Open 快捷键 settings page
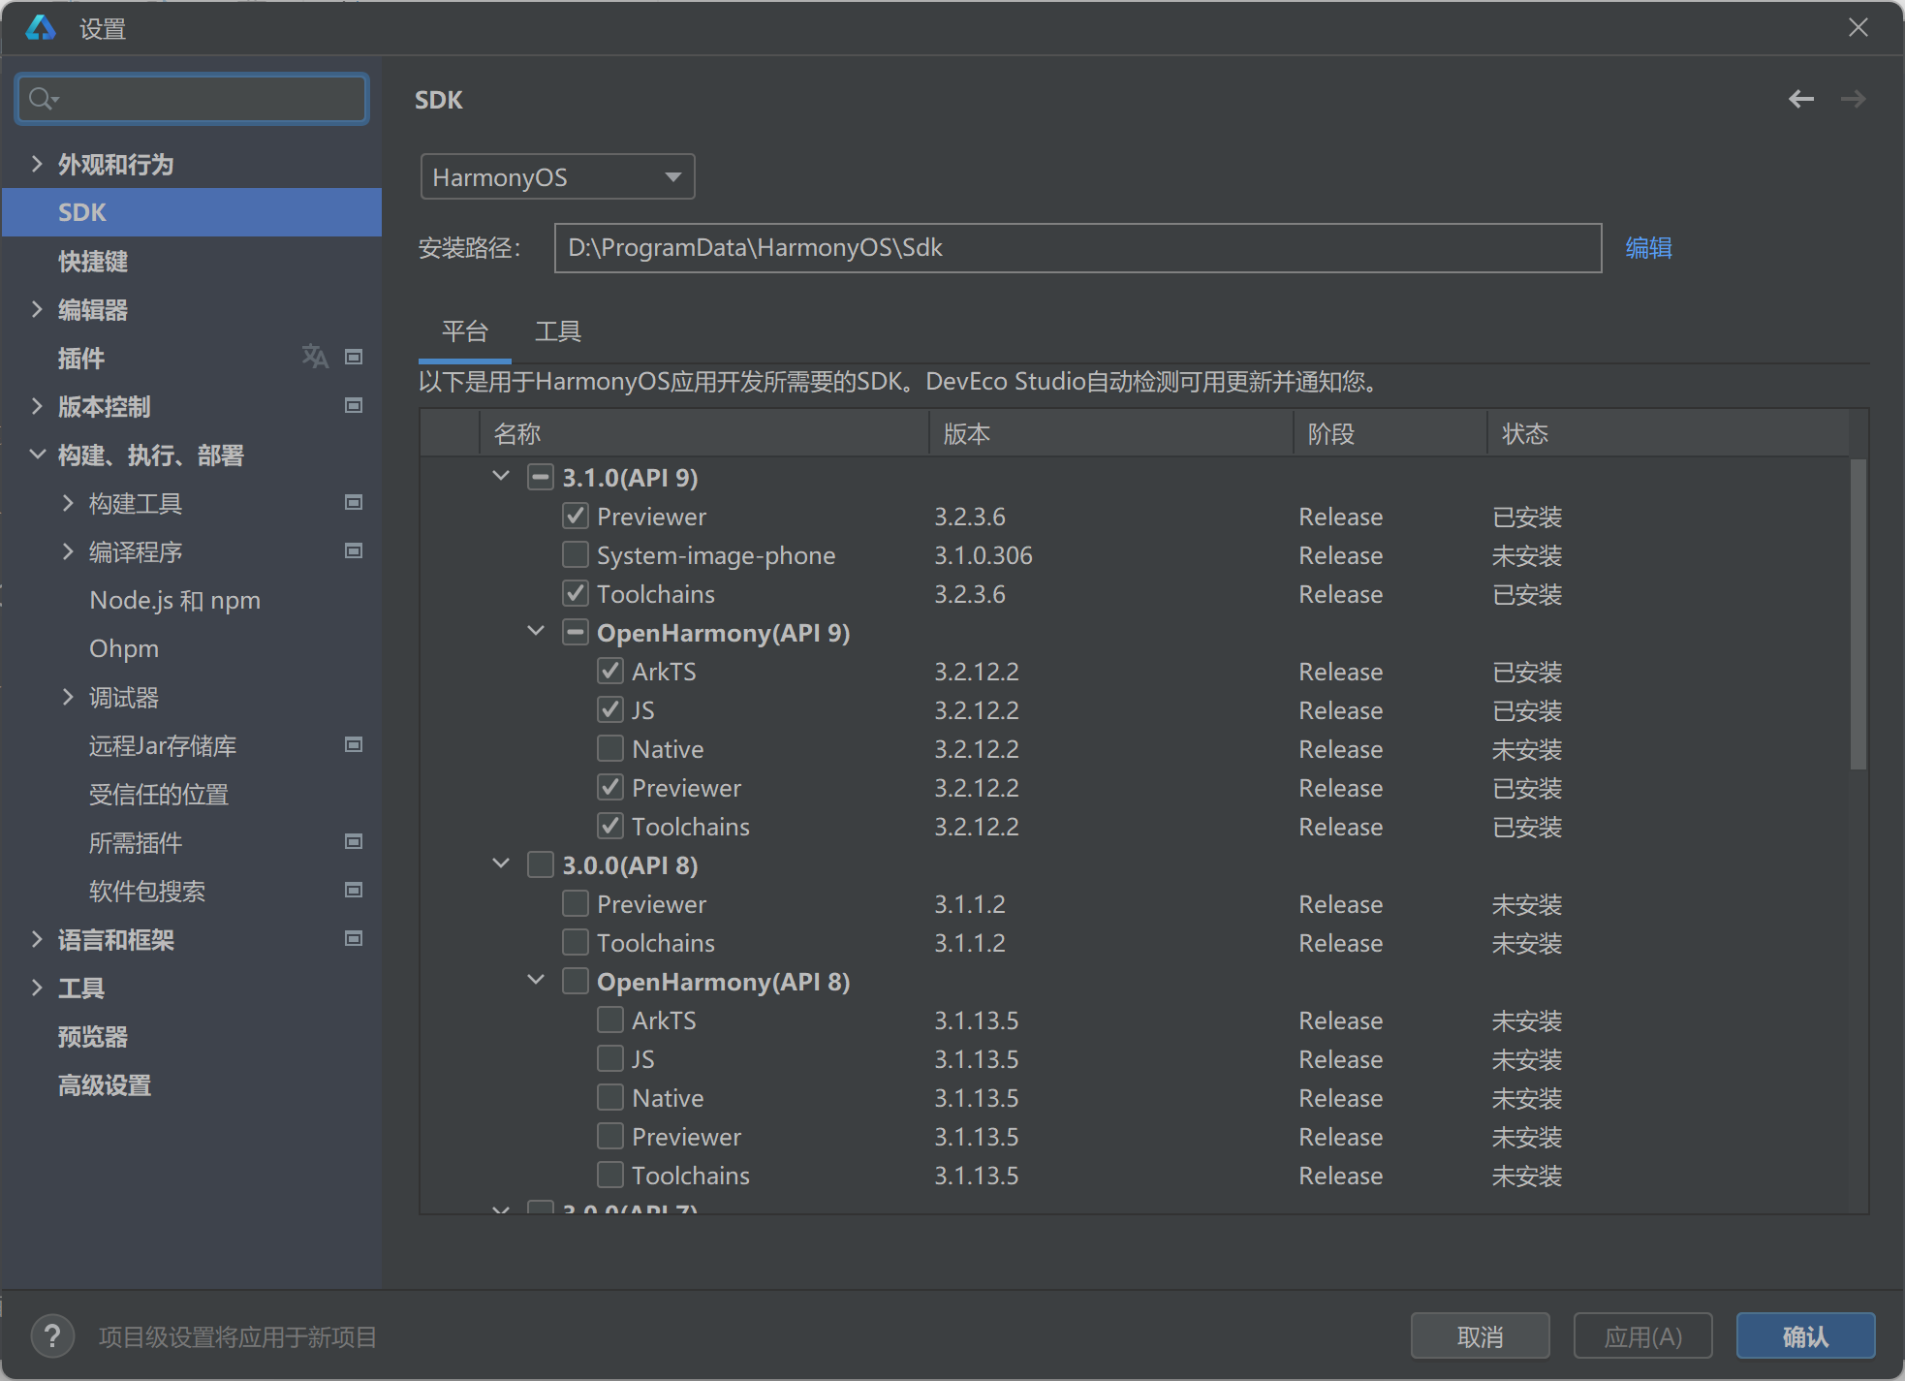Viewport: 1905px width, 1381px height. 93,261
